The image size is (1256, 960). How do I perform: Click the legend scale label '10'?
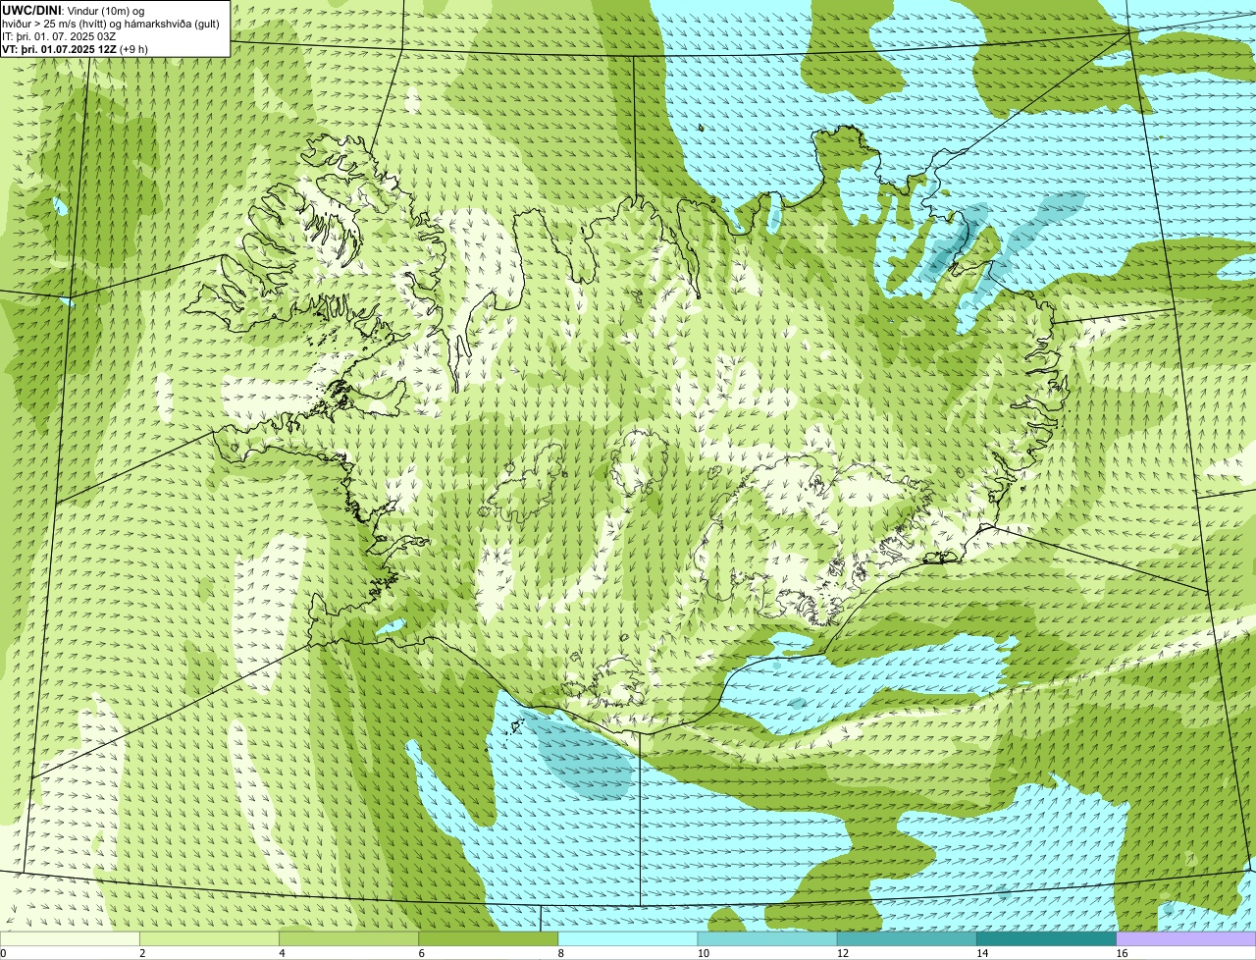coord(704,953)
